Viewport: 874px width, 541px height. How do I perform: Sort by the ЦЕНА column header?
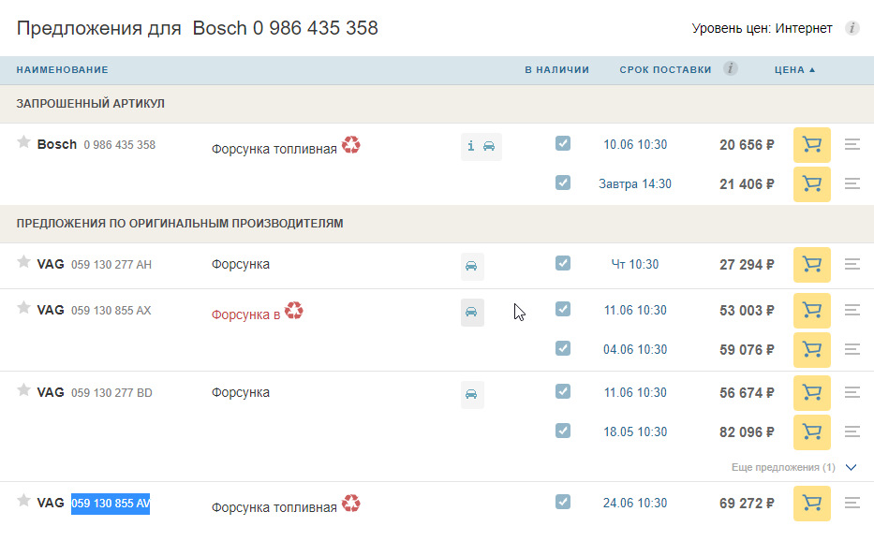coord(794,70)
